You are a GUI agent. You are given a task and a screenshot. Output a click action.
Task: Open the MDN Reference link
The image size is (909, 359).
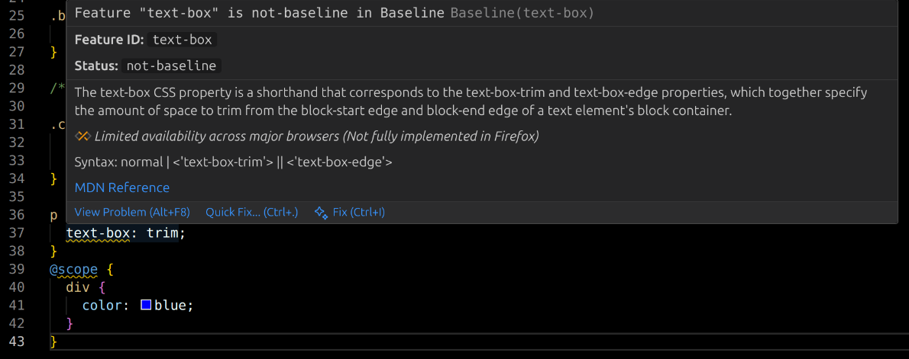click(122, 188)
